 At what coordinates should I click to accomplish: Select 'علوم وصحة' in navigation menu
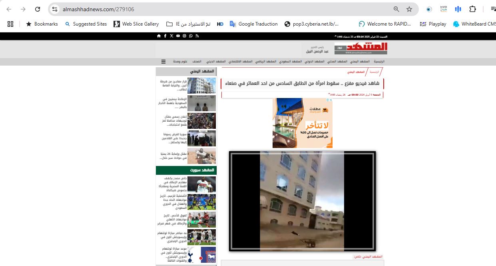pyautogui.click(x=180, y=62)
